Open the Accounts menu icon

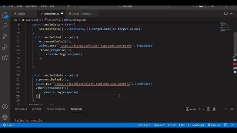click(5, 107)
